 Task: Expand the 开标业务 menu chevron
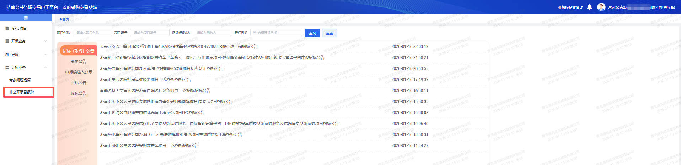(x=45, y=41)
